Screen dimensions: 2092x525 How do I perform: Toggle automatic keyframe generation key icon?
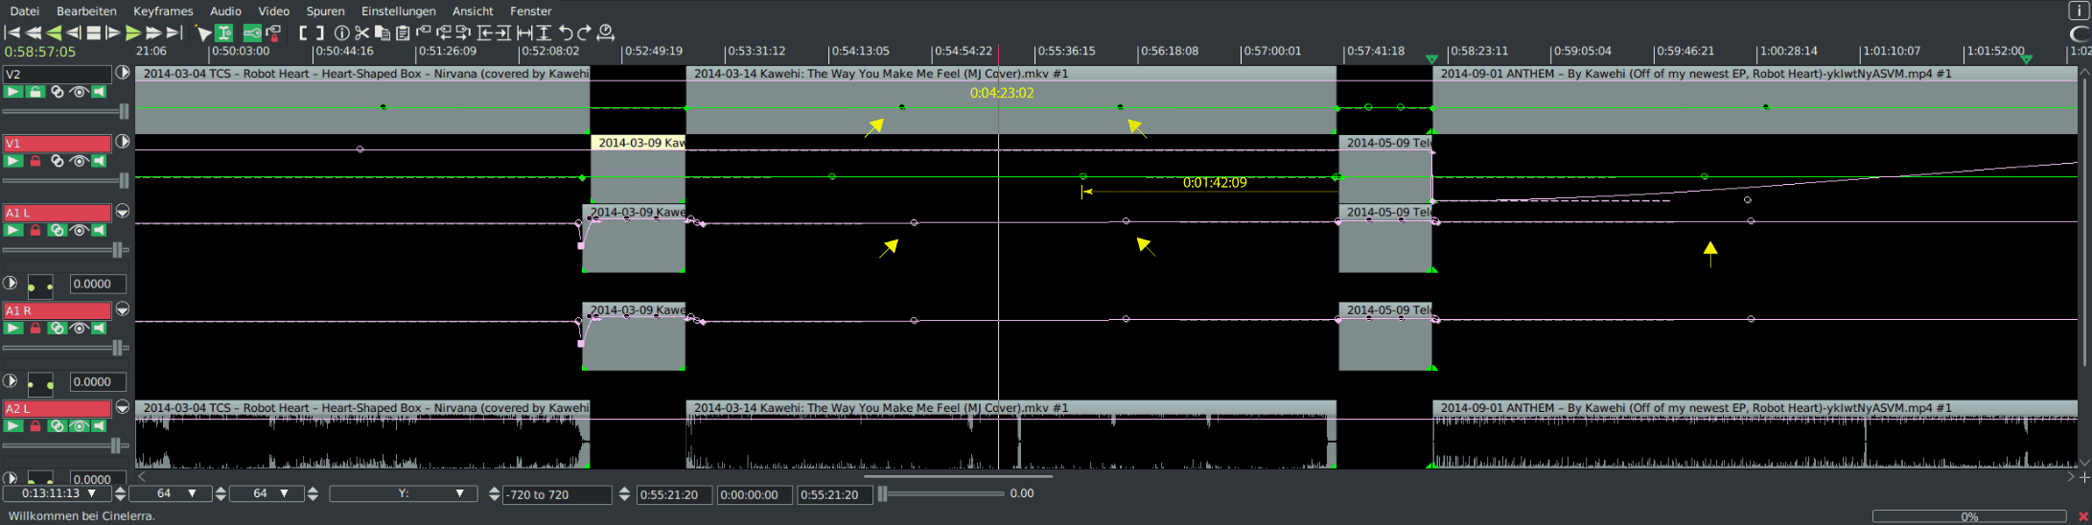tap(252, 33)
